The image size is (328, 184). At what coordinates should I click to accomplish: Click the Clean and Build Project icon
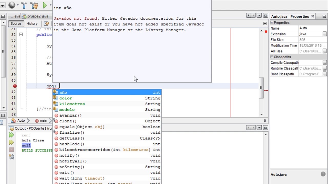click(x=34, y=5)
